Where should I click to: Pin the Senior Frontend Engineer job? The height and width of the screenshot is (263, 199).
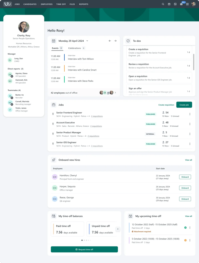coord(53,114)
